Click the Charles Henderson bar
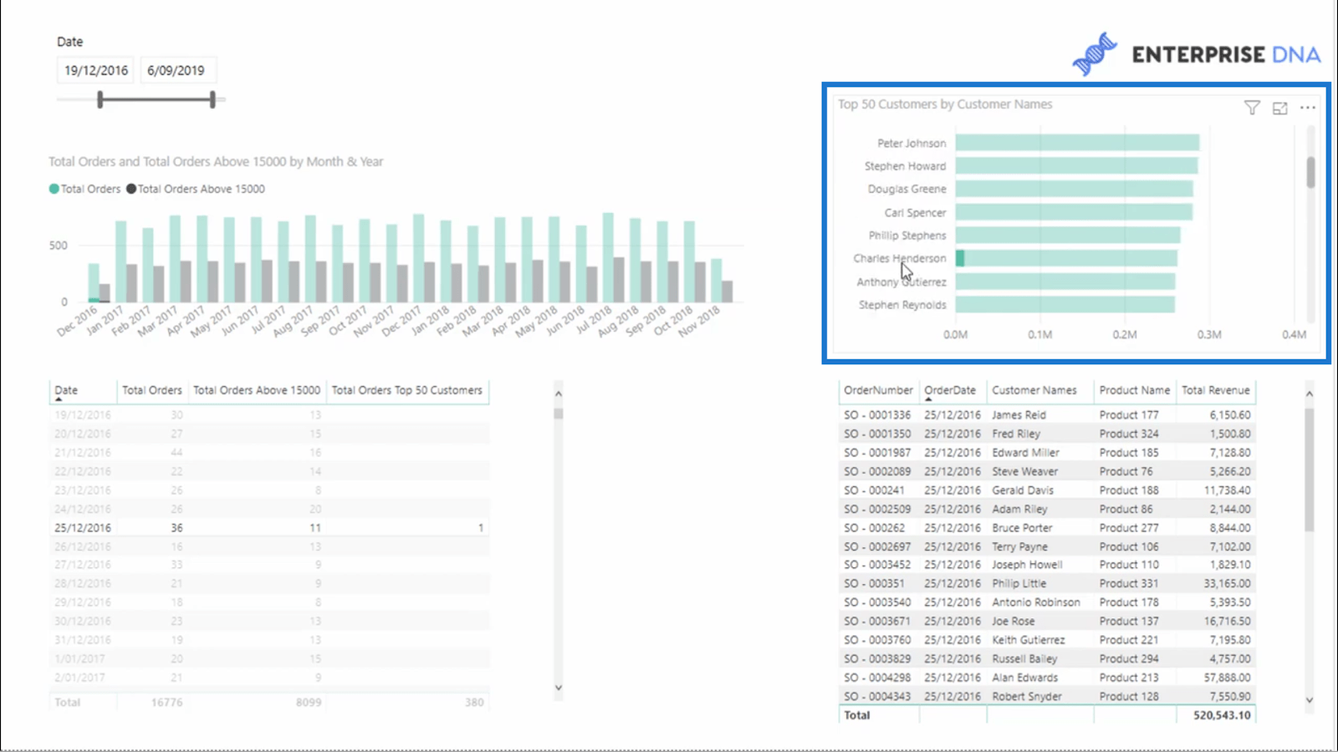The width and height of the screenshot is (1338, 752). point(1066,258)
